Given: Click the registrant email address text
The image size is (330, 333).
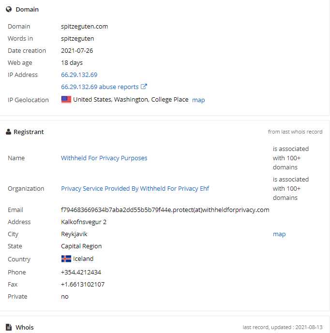Looking at the screenshot, I should click(165, 210).
